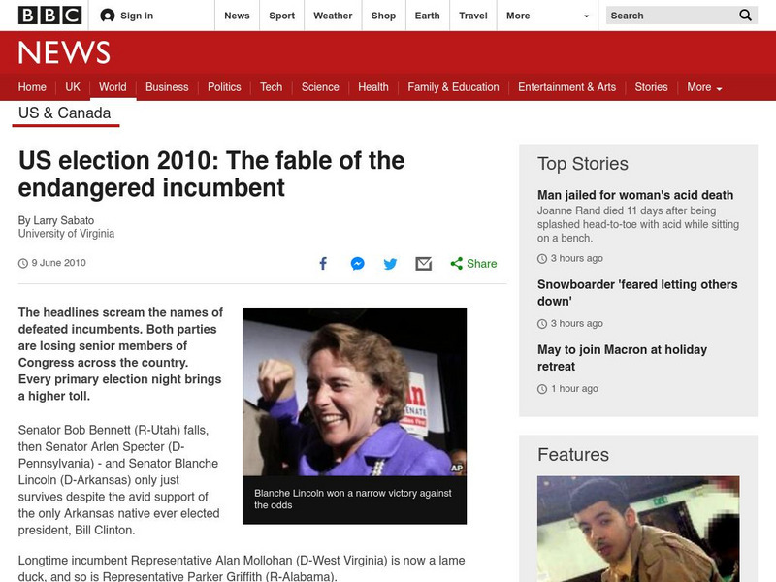Open the Features thumbnail image
This screenshot has height=582, width=776.
tap(638, 529)
